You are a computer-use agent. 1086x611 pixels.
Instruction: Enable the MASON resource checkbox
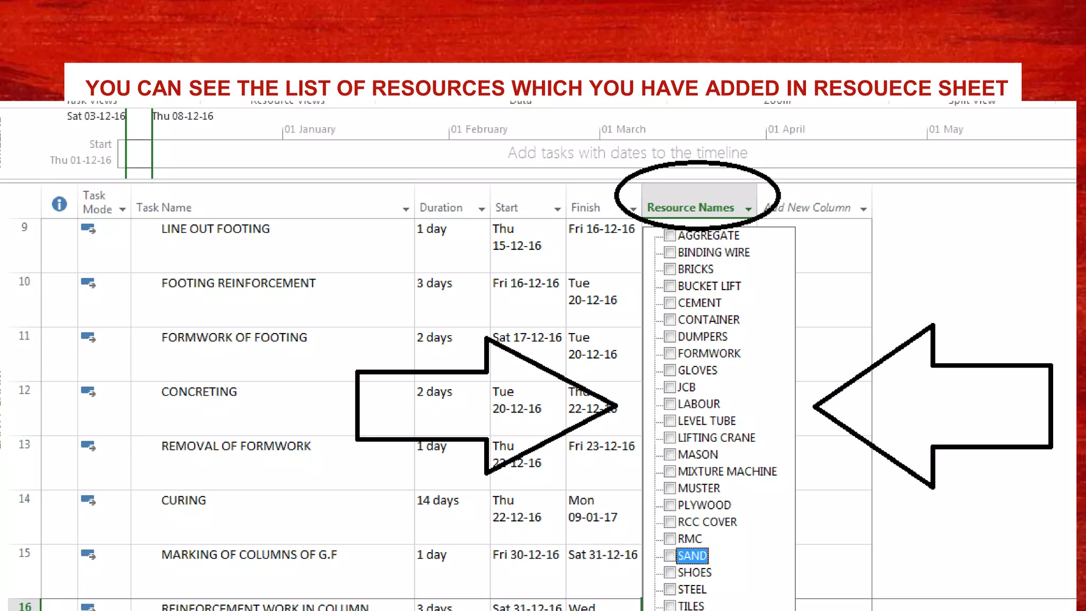(x=670, y=455)
